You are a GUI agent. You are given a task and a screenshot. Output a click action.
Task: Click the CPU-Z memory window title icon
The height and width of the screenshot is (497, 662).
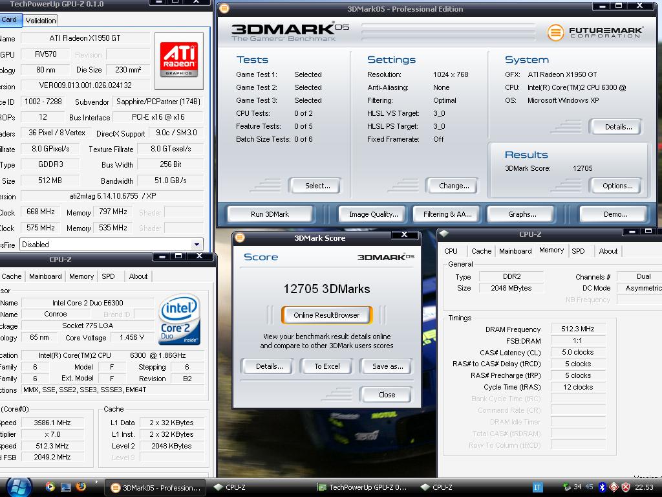click(x=443, y=234)
